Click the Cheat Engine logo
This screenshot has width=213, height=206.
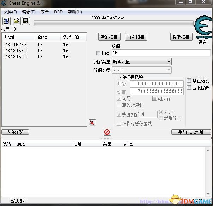pos(203,26)
